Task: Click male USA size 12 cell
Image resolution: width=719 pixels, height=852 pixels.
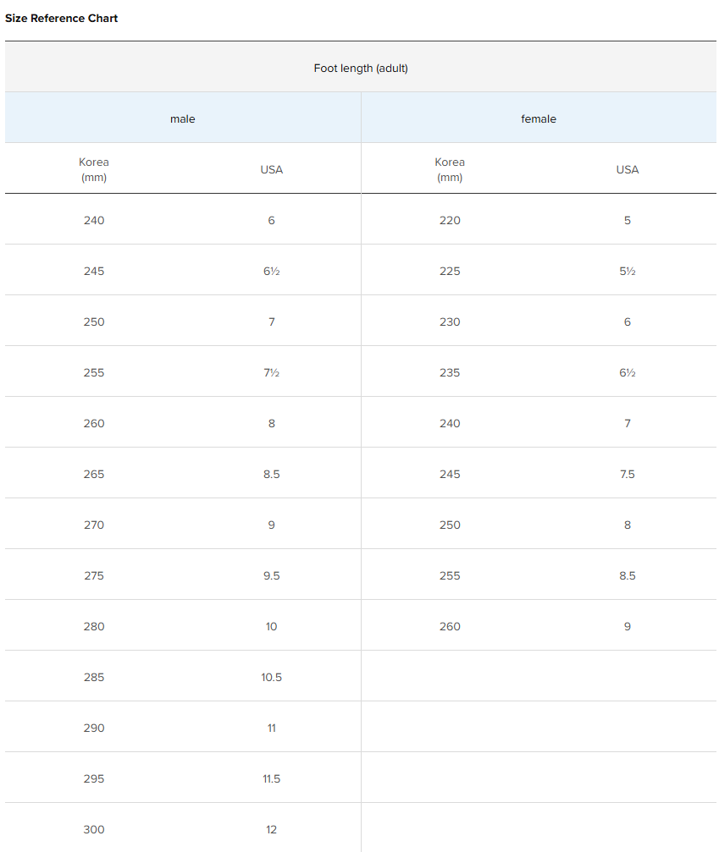Action: [x=271, y=829]
